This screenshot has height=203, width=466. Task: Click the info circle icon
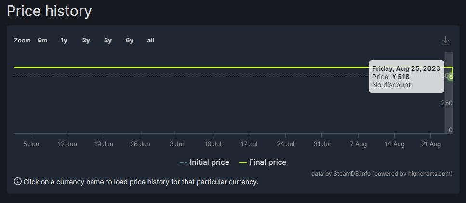pyautogui.click(x=18, y=181)
